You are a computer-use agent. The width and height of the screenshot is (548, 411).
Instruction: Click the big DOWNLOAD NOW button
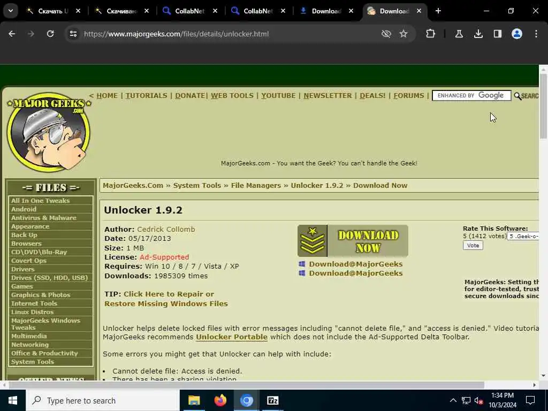coord(353,241)
